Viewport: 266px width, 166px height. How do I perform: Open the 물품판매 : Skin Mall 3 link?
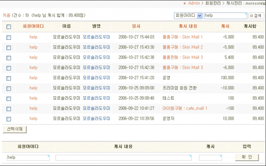point(183,57)
